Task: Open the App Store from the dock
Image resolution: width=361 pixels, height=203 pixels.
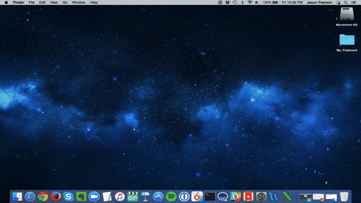Action: coord(158,197)
